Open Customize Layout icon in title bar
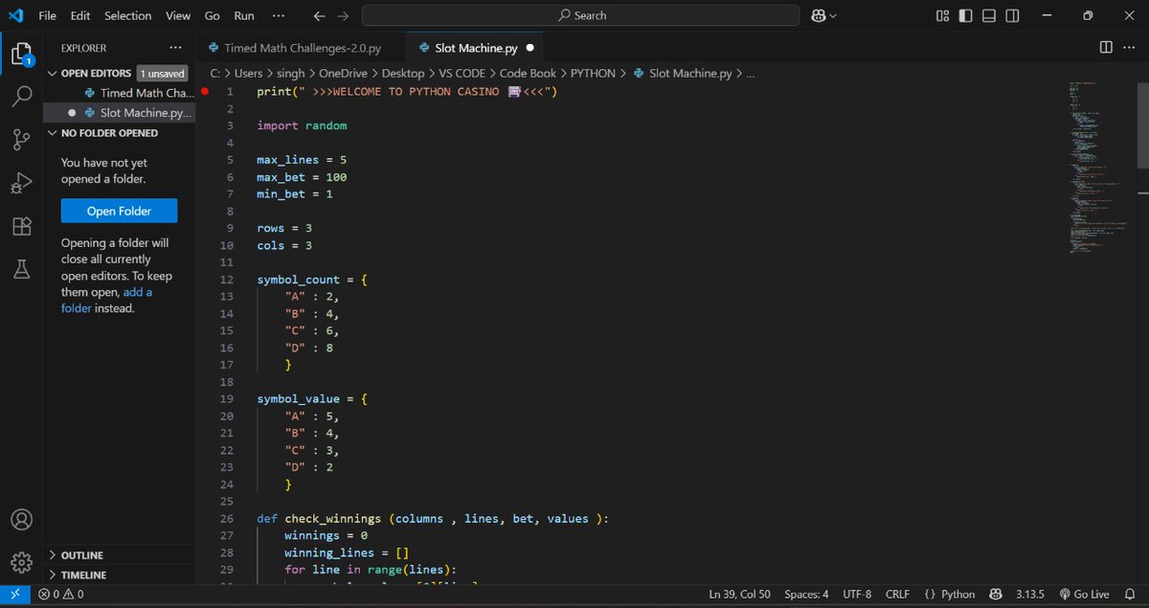Image resolution: width=1149 pixels, height=608 pixels. (943, 15)
